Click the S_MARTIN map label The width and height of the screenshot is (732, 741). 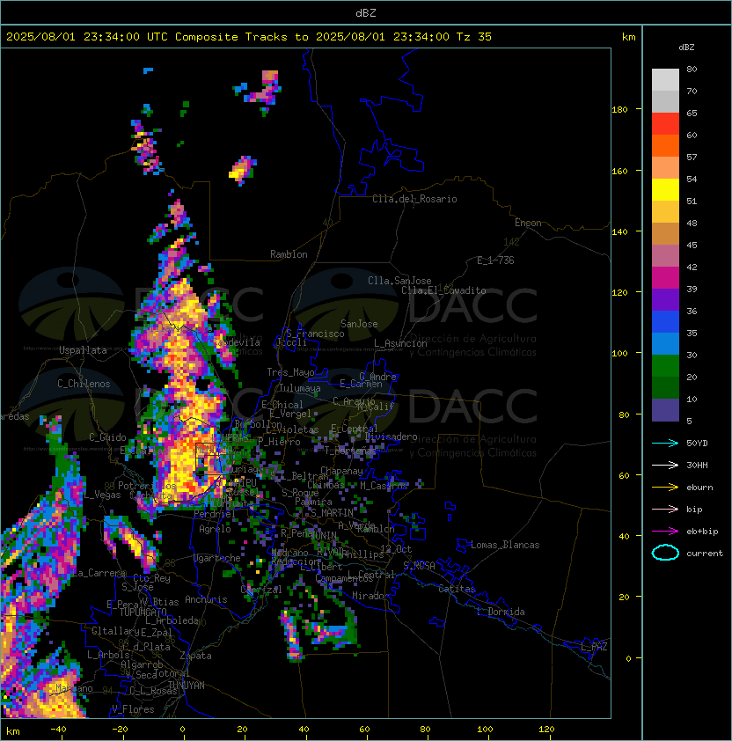pos(332,513)
